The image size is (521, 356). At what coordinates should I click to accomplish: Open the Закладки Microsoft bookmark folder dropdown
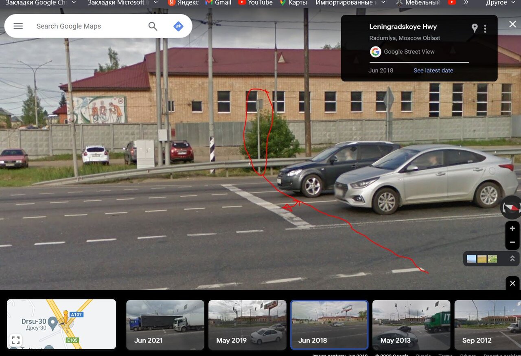pos(155,2)
